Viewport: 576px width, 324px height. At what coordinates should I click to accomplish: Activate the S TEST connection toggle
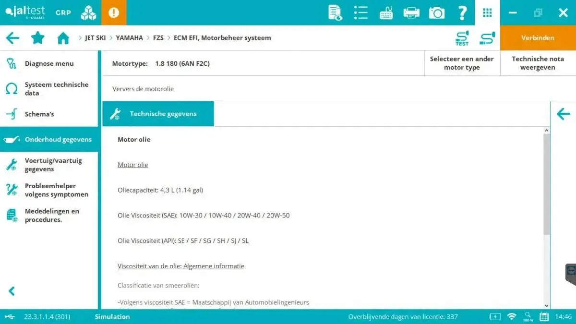click(x=461, y=37)
